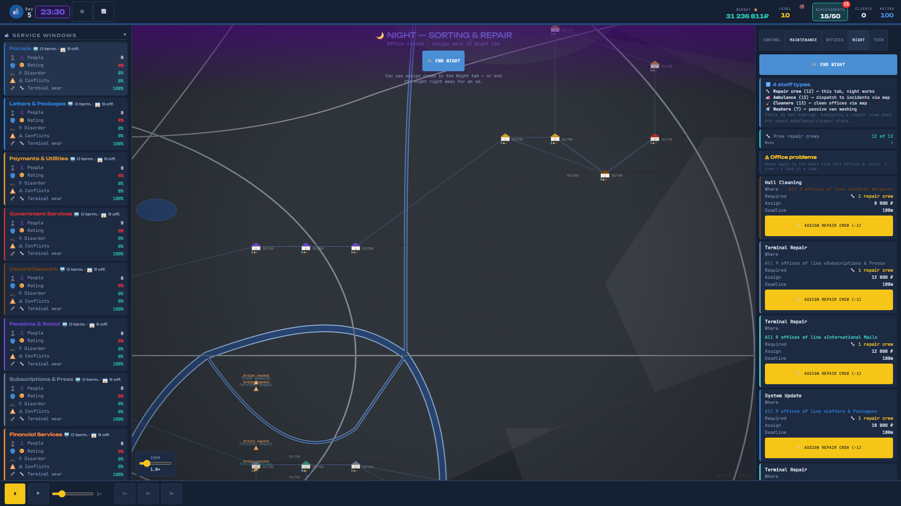Click the Subscriptions & Press card title
This screenshot has width=901, height=506.
pos(41,379)
